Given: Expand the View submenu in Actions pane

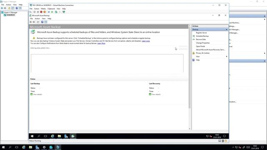Looking at the screenshot, I should pos(227,57).
